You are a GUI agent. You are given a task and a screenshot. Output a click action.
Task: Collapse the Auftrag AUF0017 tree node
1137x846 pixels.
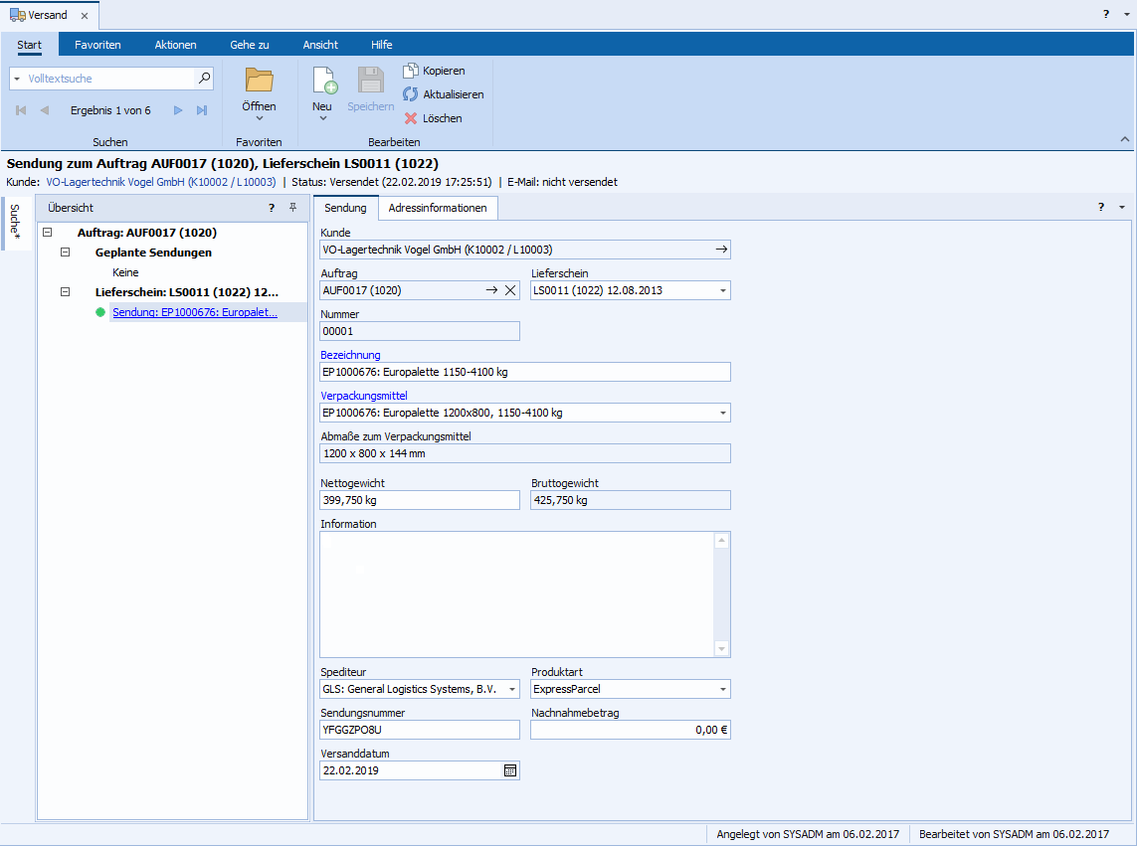point(48,233)
